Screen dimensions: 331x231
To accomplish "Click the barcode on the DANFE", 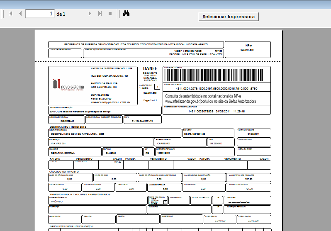I will pyautogui.click(x=213, y=75).
